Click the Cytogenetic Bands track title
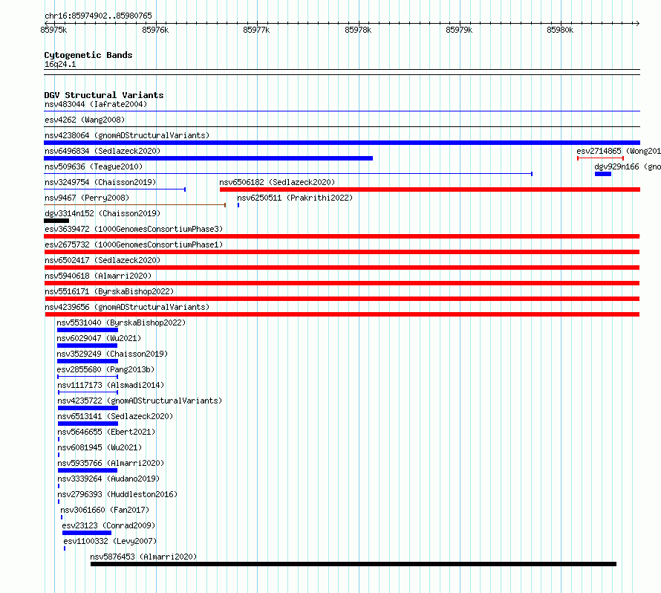Screen dimensions: 661x593 pyautogui.click(x=88, y=55)
